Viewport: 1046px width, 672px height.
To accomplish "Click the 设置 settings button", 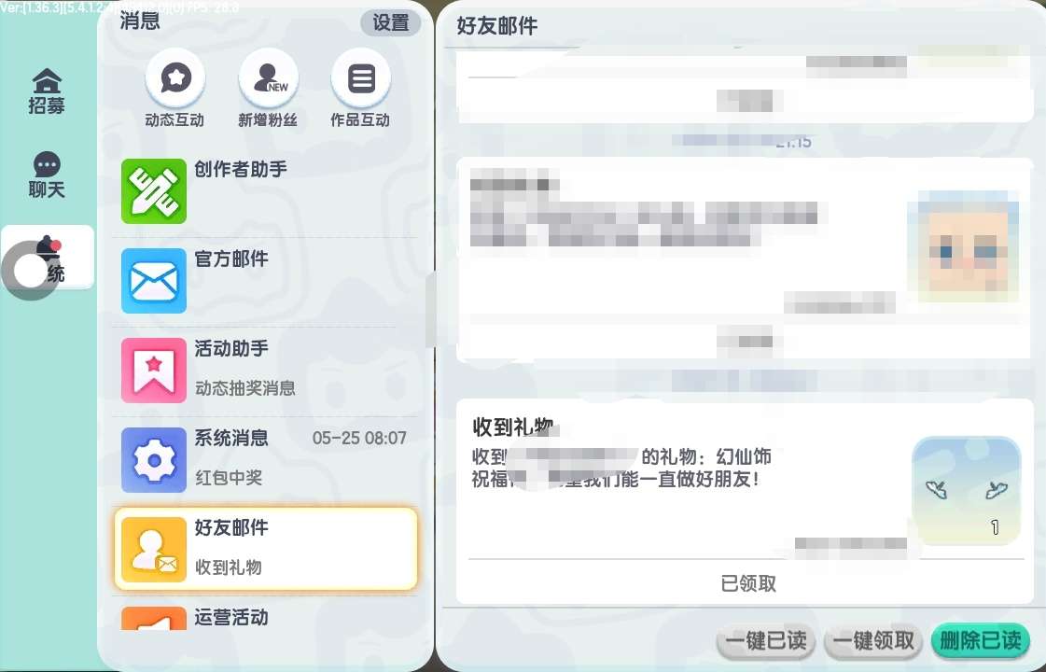I will 391,22.
